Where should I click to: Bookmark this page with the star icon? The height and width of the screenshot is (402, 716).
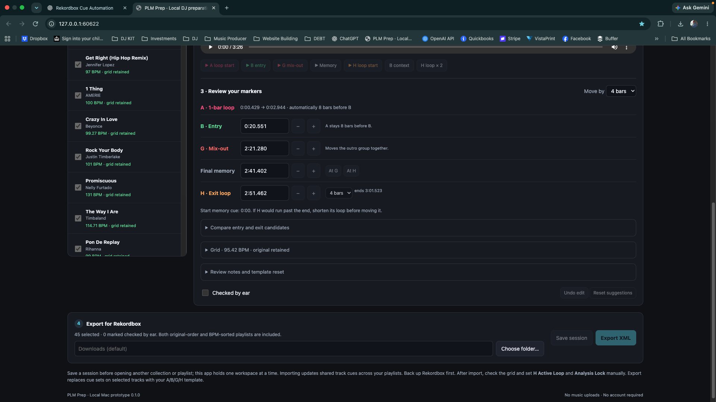point(642,24)
